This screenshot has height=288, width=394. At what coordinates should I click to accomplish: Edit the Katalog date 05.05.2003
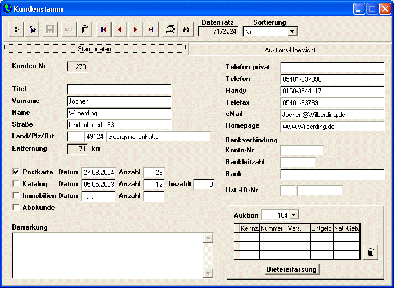click(99, 184)
